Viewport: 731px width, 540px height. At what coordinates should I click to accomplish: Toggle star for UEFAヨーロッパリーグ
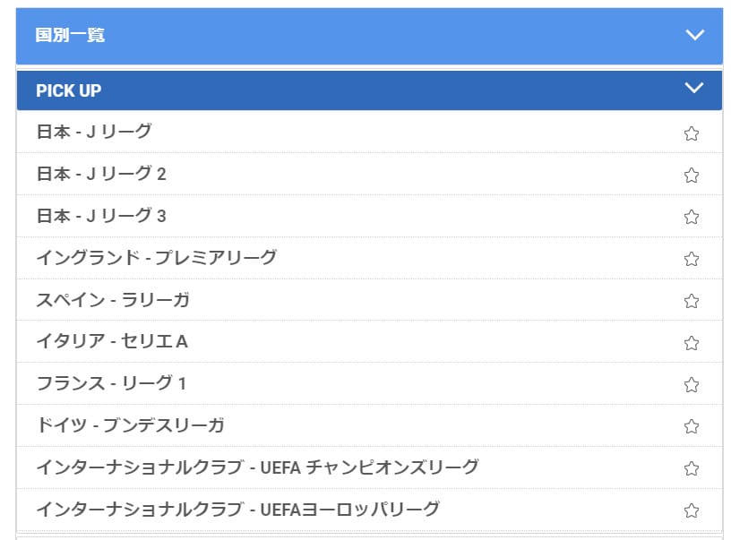pyautogui.click(x=691, y=510)
